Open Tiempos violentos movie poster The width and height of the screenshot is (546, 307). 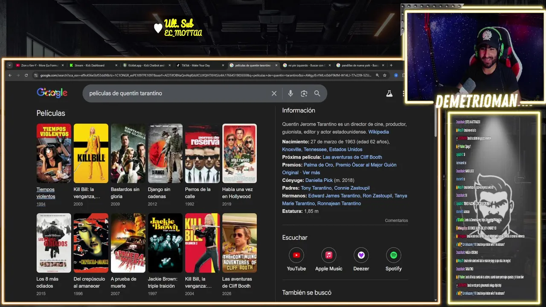pyautogui.click(x=54, y=153)
